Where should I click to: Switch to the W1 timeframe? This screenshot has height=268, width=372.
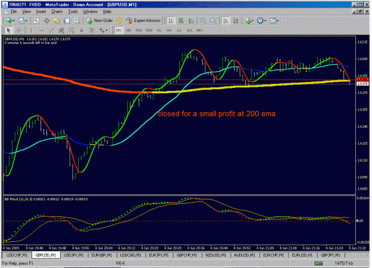pos(189,30)
